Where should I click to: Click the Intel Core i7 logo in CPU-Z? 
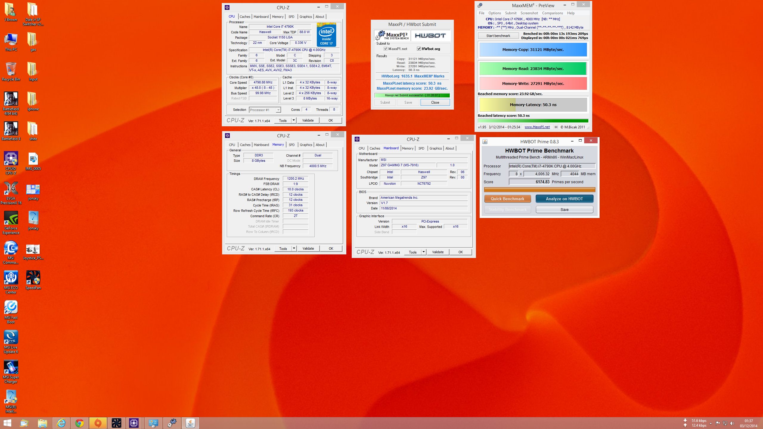326,35
